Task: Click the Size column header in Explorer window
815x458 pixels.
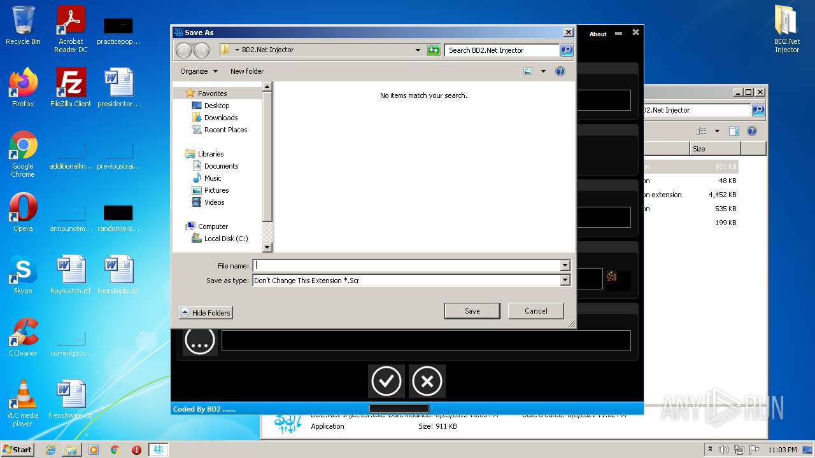Action: pos(716,149)
